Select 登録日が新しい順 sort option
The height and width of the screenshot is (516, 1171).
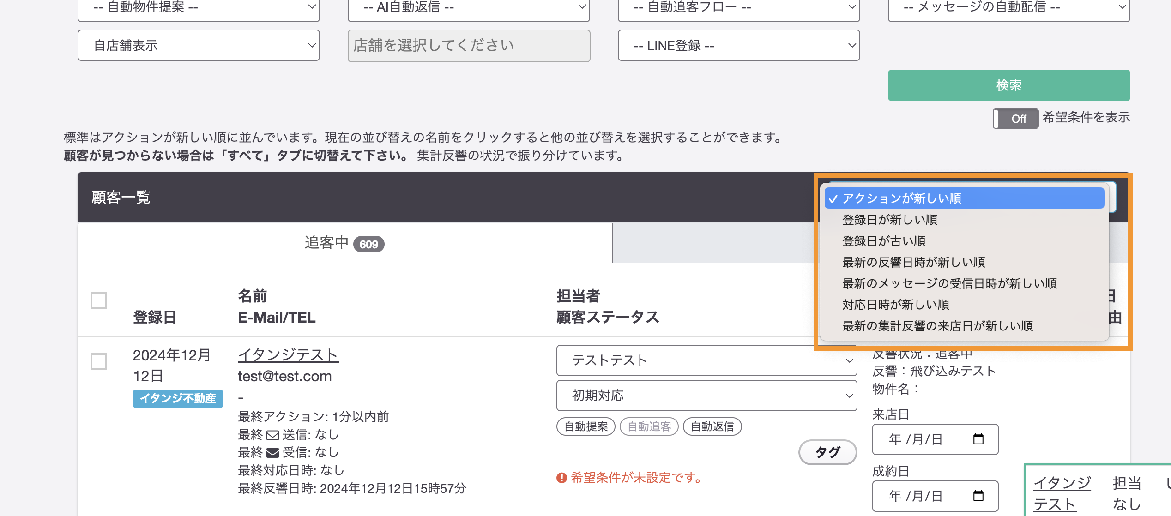[964, 220]
